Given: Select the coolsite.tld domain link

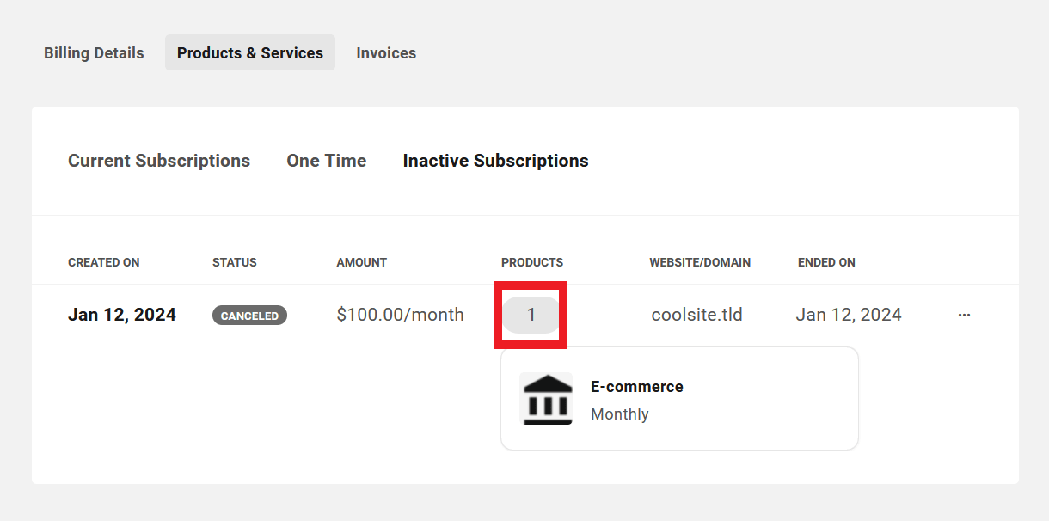Looking at the screenshot, I should coord(697,315).
